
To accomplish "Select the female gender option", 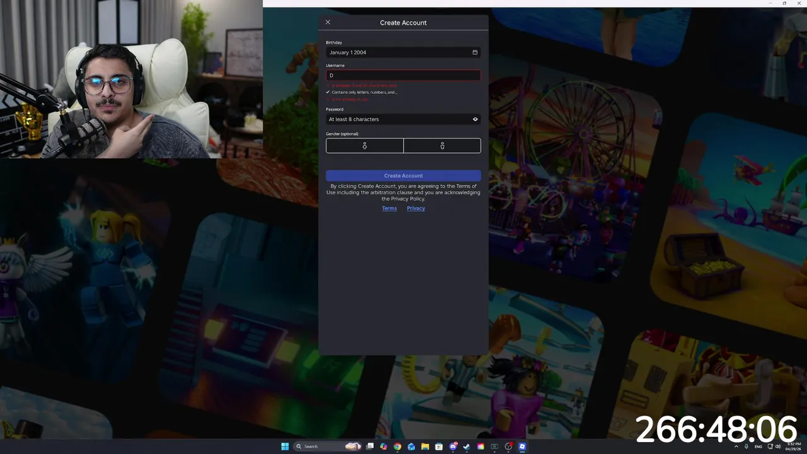I will click(x=364, y=146).
